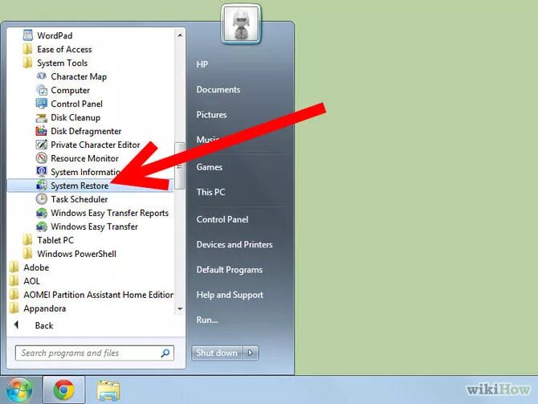This screenshot has width=538, height=404.
Task: Click the System Information icon
Action: coord(42,172)
